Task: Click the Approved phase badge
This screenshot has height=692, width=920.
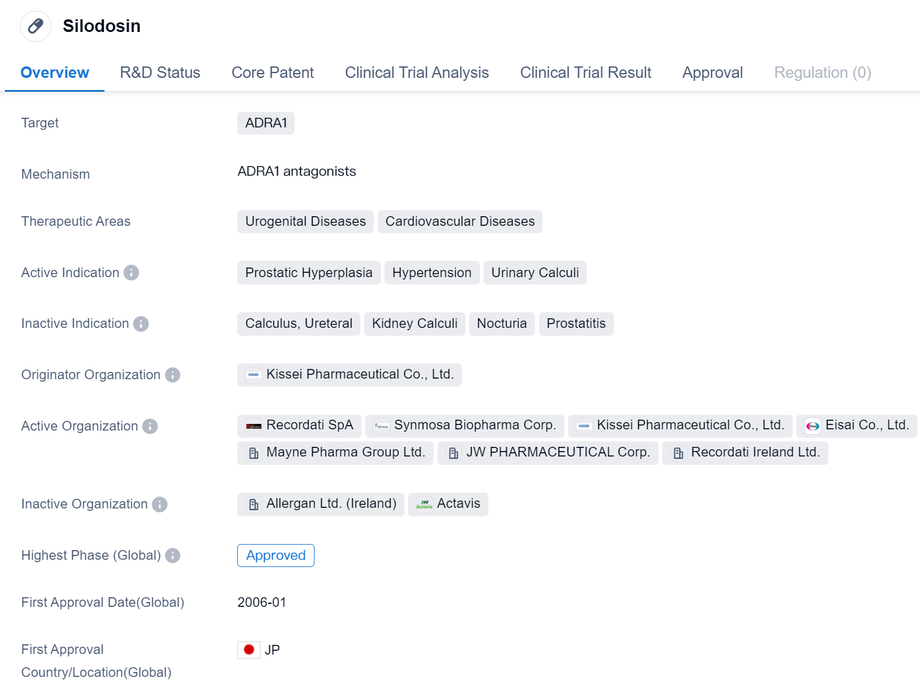Action: coord(276,556)
